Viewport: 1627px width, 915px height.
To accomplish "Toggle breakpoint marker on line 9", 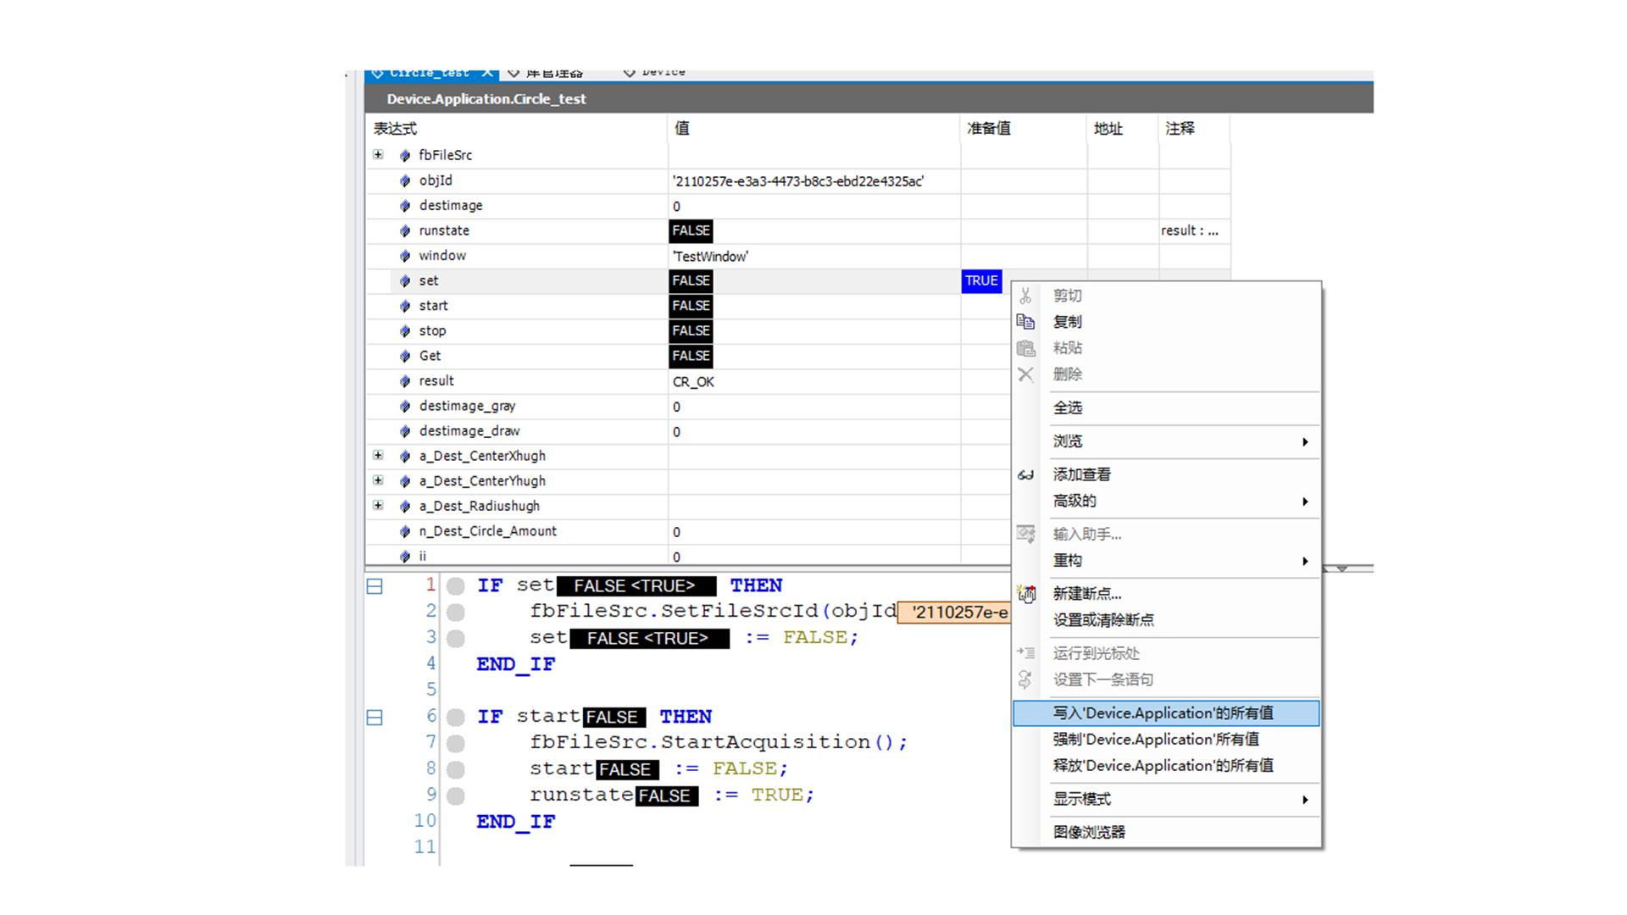I will click(x=456, y=796).
